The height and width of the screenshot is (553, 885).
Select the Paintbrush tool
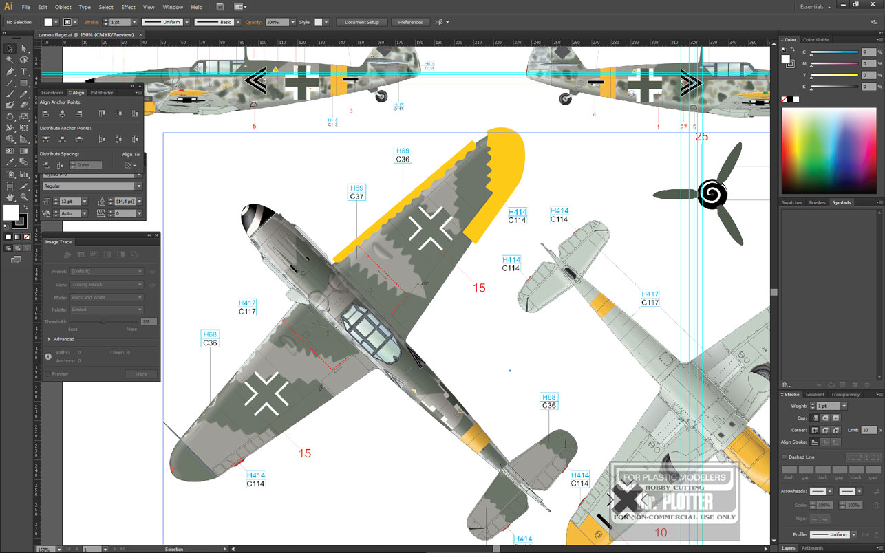(x=10, y=94)
